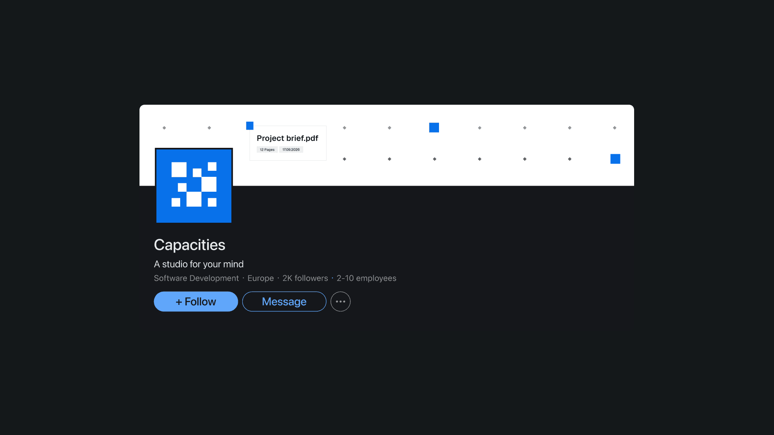The image size is (774, 435).
Task: Click the Software Development industry label
Action: [x=196, y=278]
